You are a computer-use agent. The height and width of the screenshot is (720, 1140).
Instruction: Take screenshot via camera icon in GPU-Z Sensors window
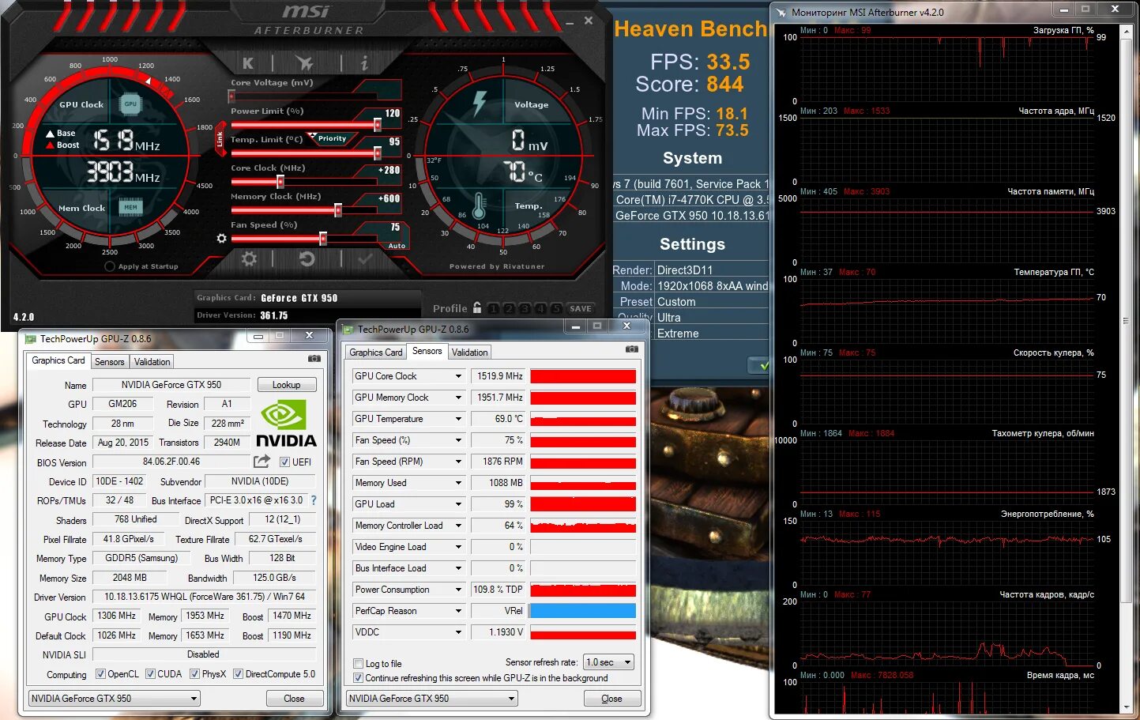[631, 349]
